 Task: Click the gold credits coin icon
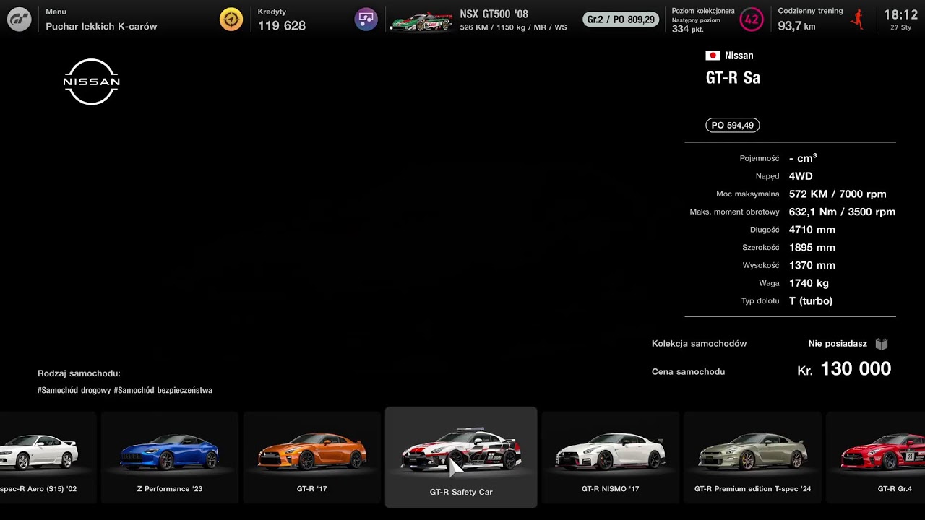(x=231, y=19)
